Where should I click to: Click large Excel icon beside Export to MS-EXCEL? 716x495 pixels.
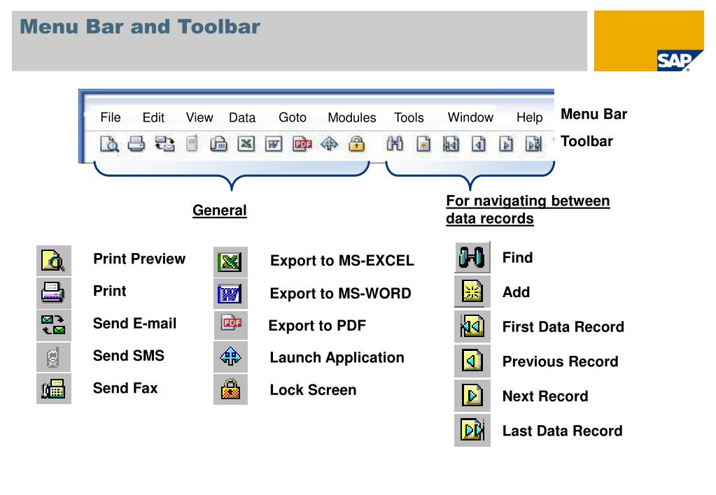(230, 262)
